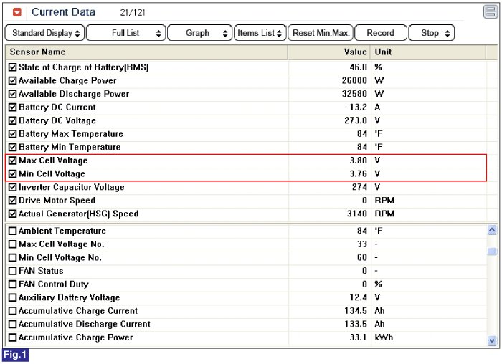Uncheck Drive Motor Speed checkbox
Image resolution: width=502 pixels, height=364 pixels.
[12, 201]
